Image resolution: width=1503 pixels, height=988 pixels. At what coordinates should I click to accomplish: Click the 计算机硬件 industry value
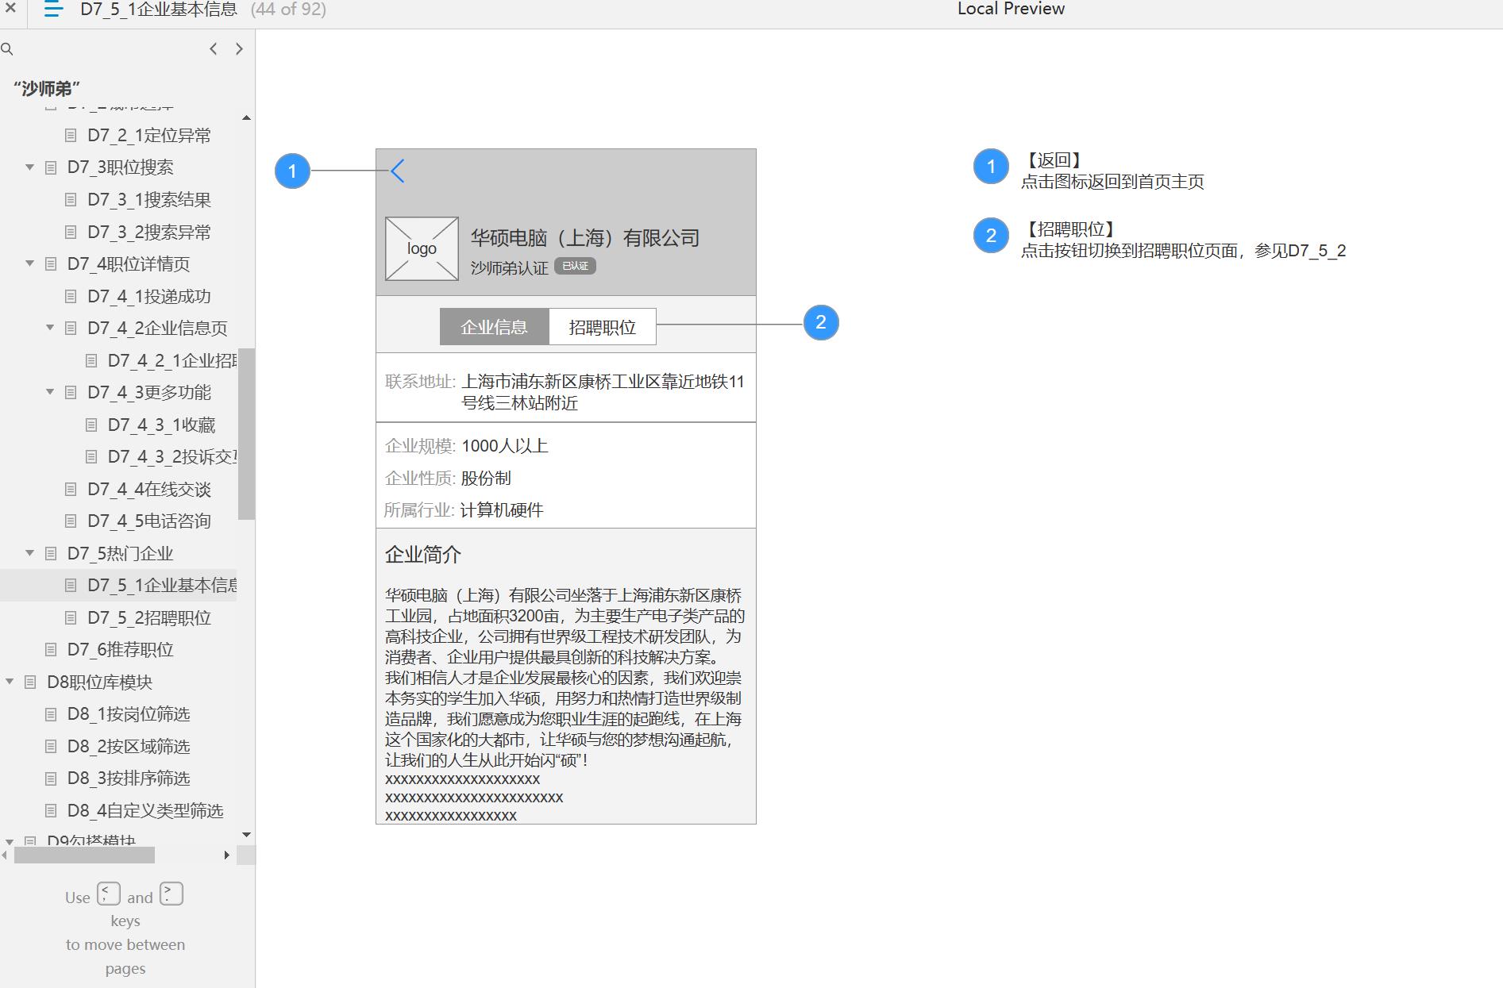pyautogui.click(x=502, y=510)
